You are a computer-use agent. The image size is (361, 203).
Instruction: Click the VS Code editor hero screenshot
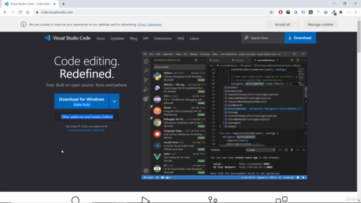224,115
